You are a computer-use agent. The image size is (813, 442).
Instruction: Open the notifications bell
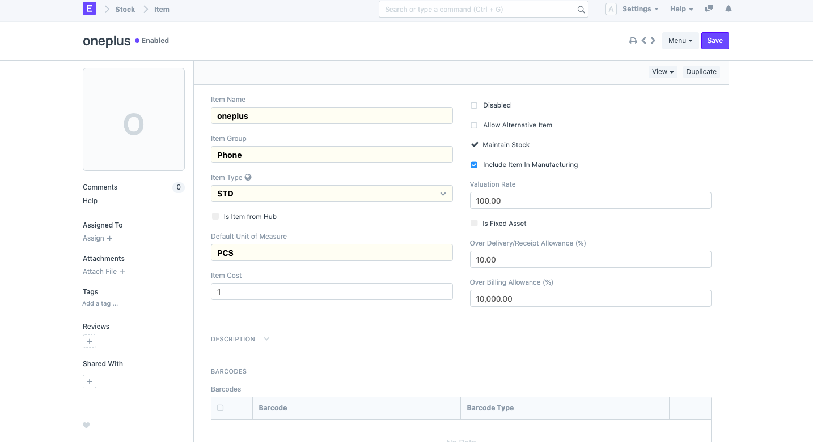click(729, 9)
